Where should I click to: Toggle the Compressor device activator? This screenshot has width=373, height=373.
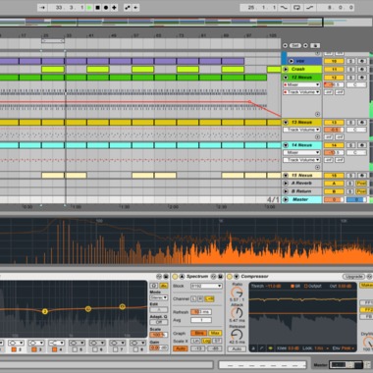point(230,277)
